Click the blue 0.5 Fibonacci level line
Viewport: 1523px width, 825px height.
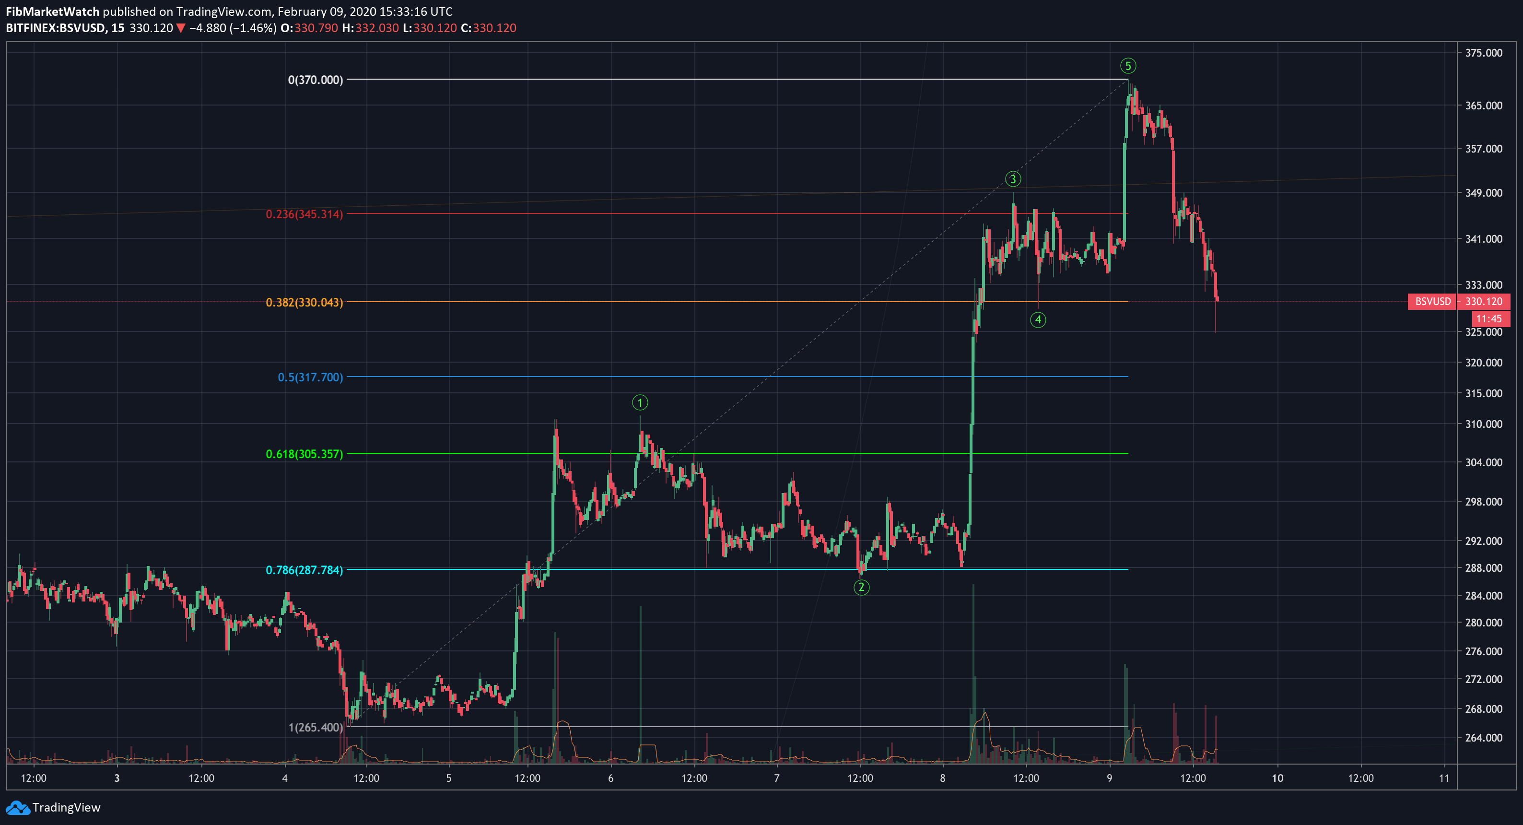coord(737,377)
